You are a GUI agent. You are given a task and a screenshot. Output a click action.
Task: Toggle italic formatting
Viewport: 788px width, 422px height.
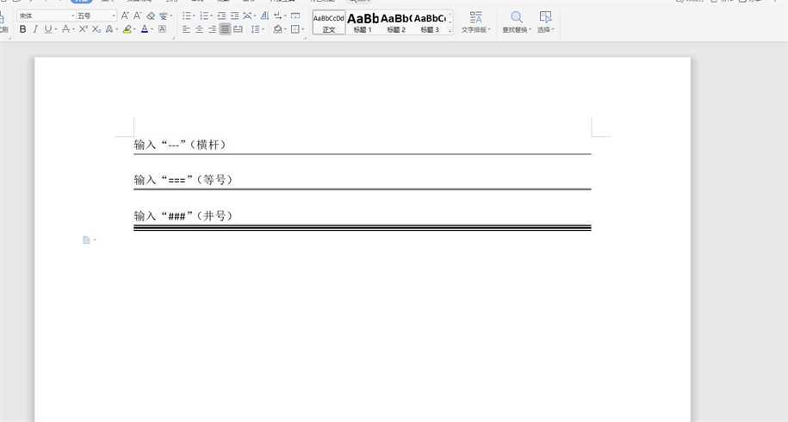(x=35, y=29)
